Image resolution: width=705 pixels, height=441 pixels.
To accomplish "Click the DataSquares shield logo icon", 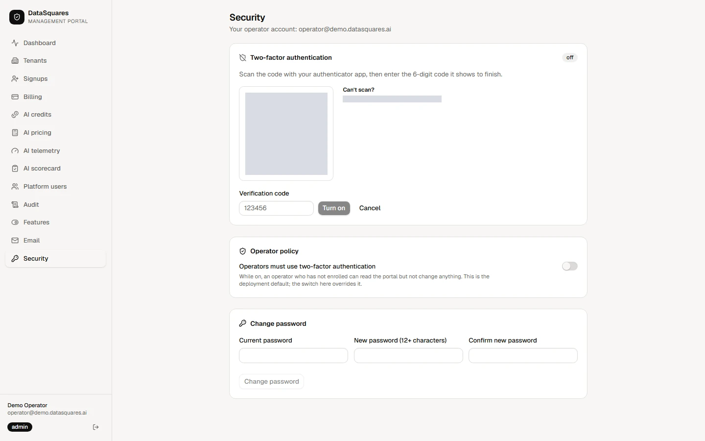I will click(17, 17).
